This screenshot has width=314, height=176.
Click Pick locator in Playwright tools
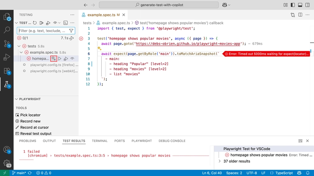[x=30, y=115]
